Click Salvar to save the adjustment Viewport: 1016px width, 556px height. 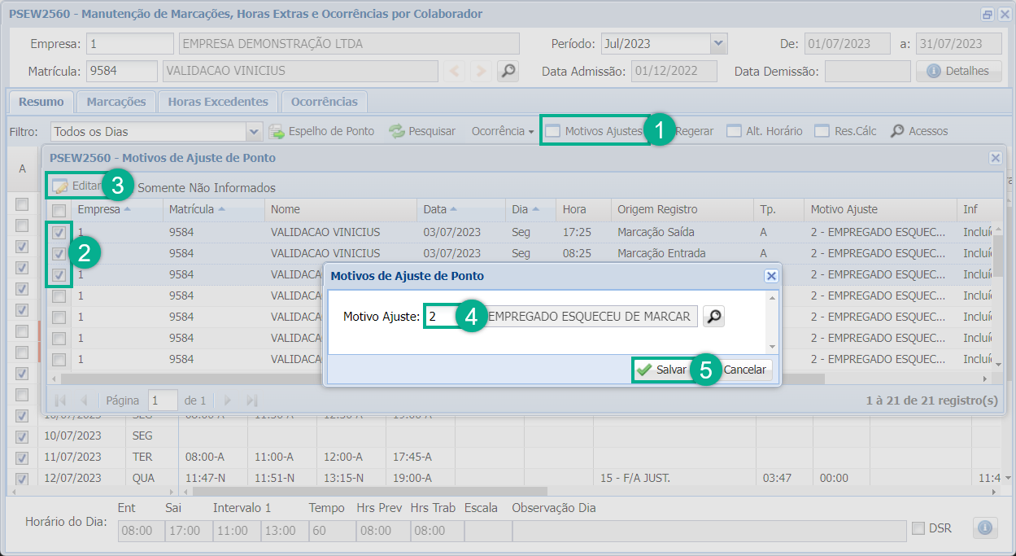(661, 370)
